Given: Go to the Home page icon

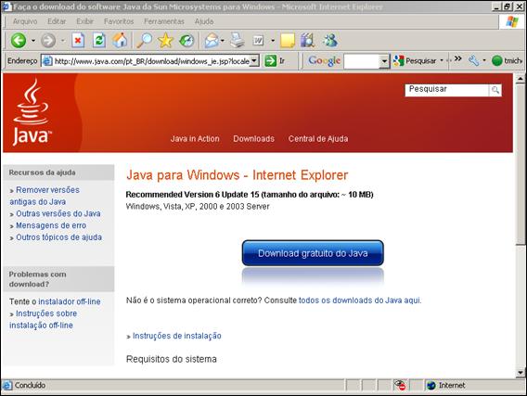Looking at the screenshot, I should coord(120,41).
